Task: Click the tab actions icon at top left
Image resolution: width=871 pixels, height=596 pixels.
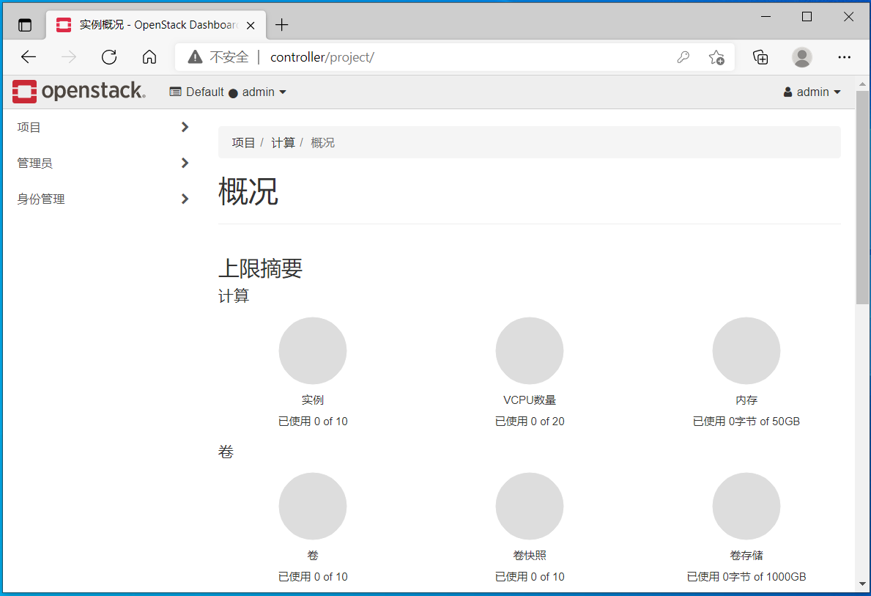Action: pyautogui.click(x=24, y=24)
